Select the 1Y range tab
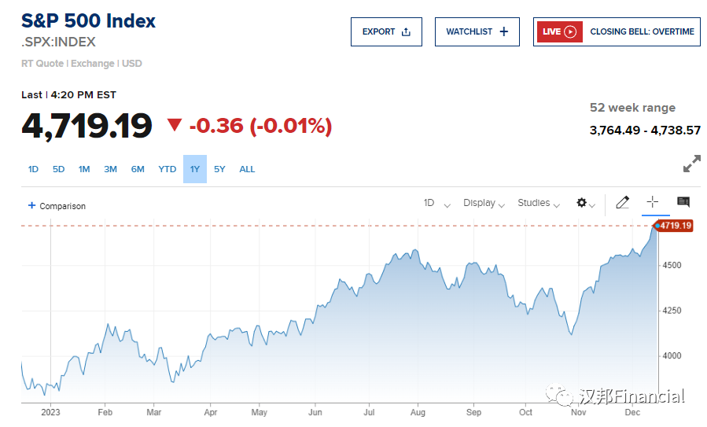Image resolution: width=707 pixels, height=427 pixels. (195, 169)
